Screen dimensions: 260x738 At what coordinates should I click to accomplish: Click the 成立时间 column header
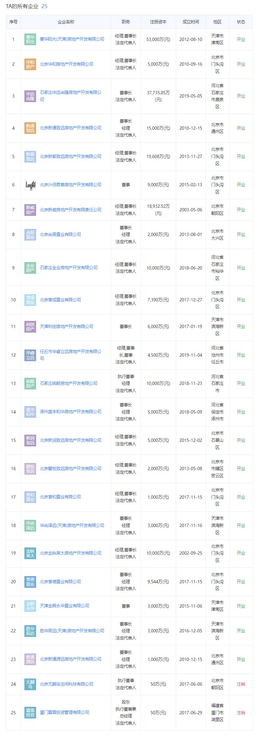[x=191, y=22]
